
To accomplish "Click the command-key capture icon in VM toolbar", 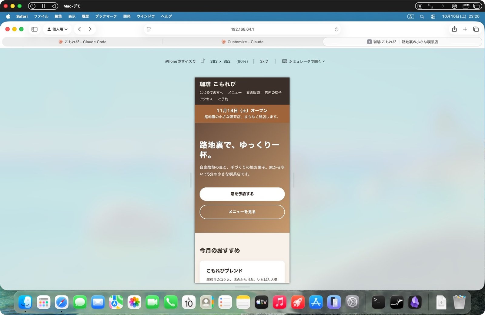I will (x=420, y=6).
